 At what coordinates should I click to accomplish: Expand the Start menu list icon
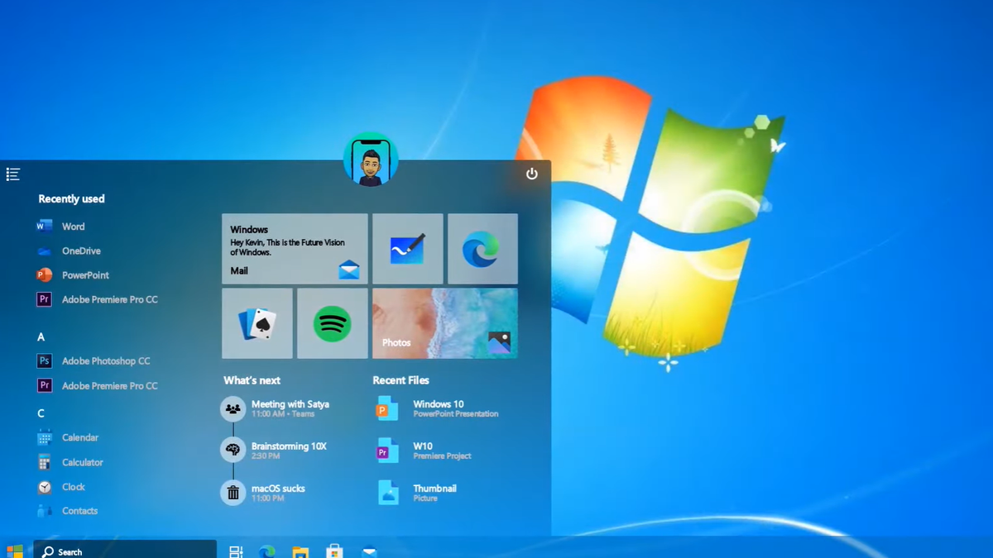click(13, 174)
